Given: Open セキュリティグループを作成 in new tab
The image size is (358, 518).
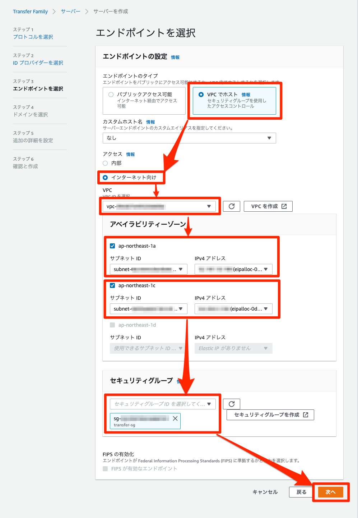Looking at the screenshot, I should click(270, 414).
